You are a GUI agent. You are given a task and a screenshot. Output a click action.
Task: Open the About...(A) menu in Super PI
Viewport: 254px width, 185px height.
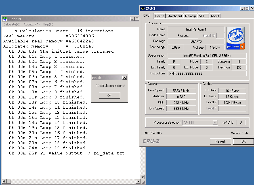point(32,24)
